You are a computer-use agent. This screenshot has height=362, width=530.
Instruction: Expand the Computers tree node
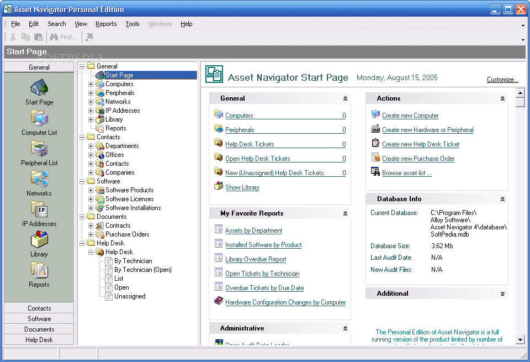point(91,84)
